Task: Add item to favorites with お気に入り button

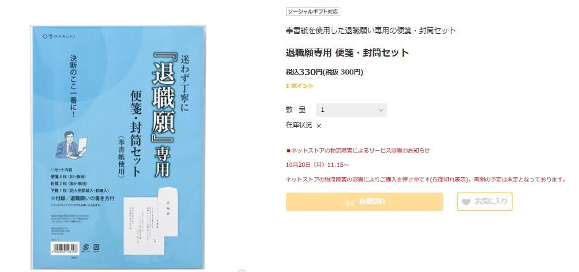Action: click(485, 202)
